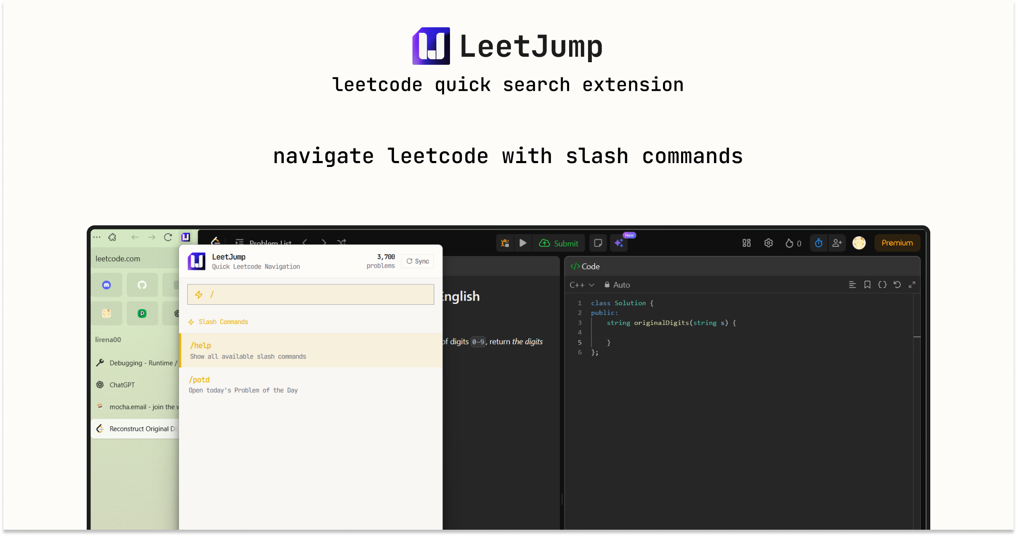Check the daily streak flame counter
The image size is (1017, 536).
(x=793, y=243)
